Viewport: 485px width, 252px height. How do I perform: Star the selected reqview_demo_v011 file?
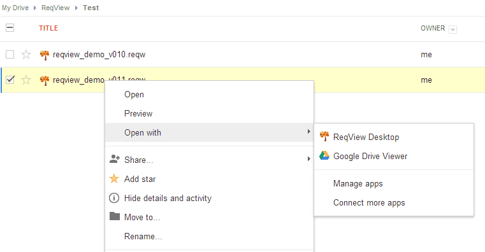[26, 80]
